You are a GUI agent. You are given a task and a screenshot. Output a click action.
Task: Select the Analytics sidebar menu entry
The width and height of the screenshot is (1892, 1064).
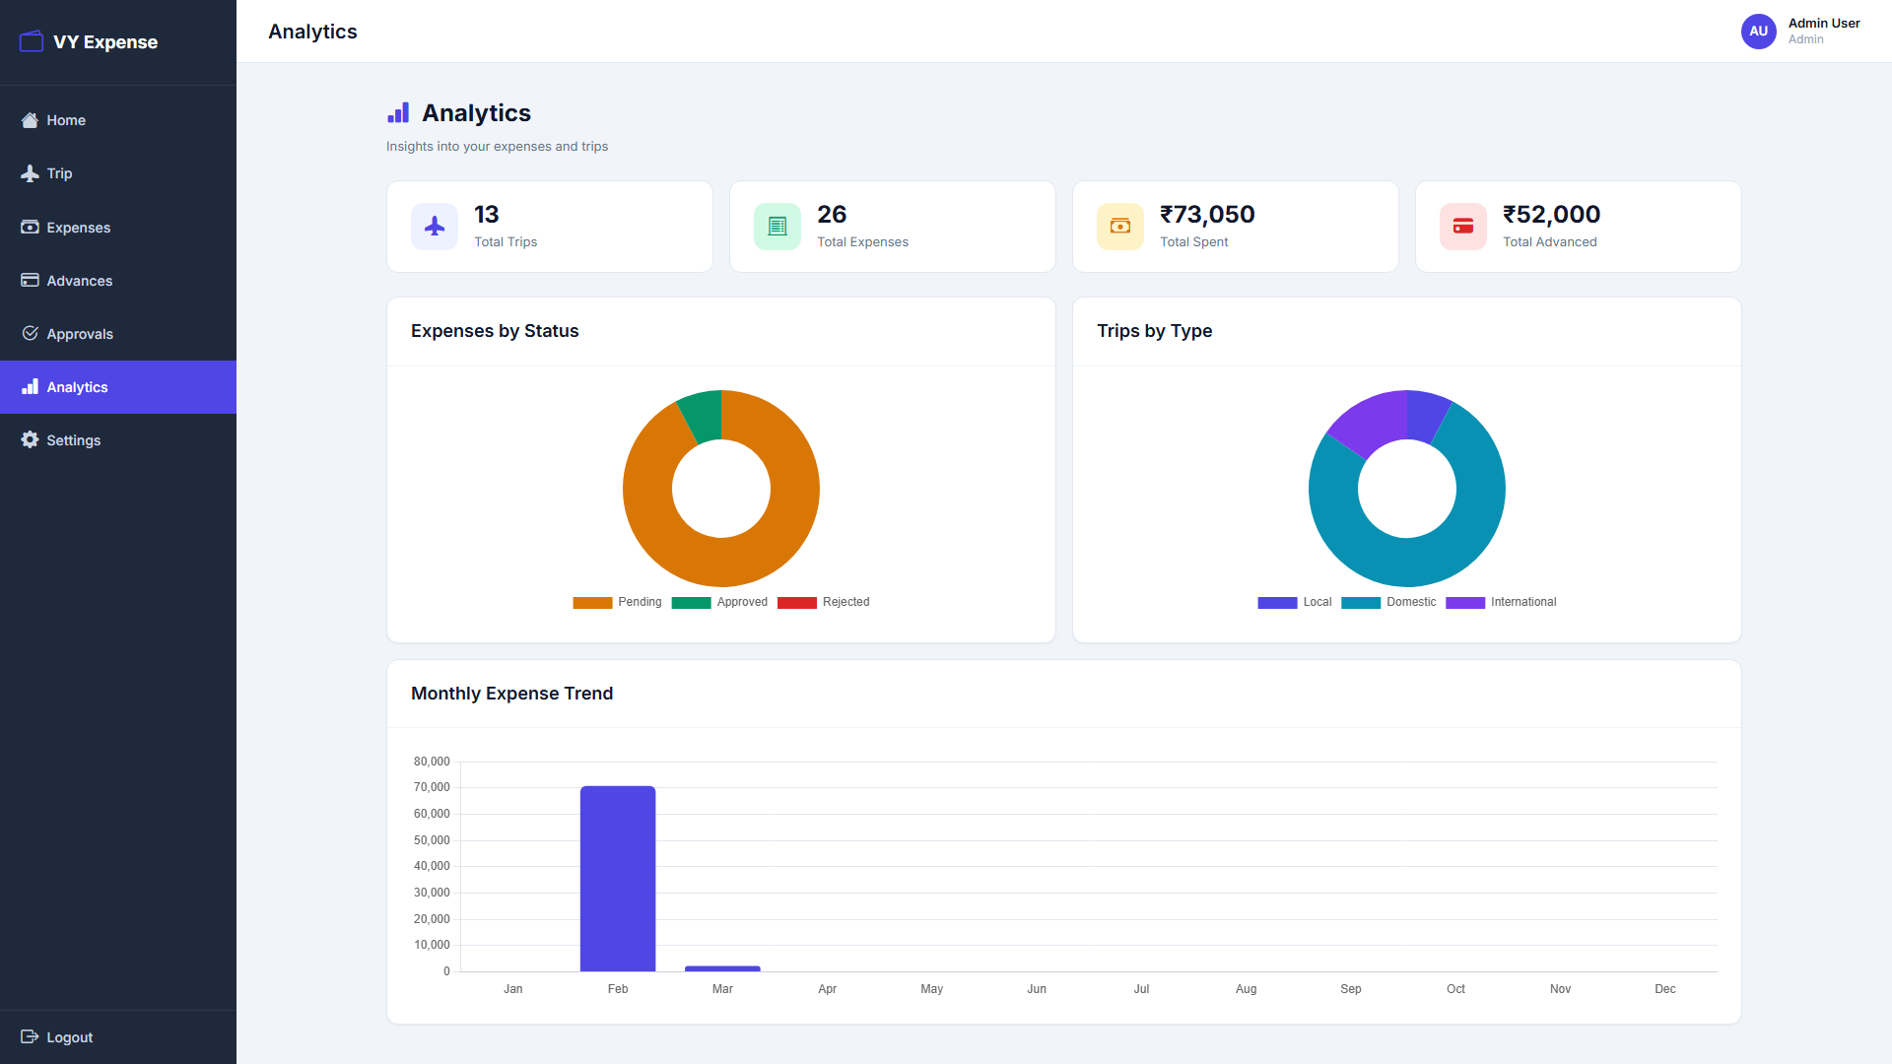point(77,386)
